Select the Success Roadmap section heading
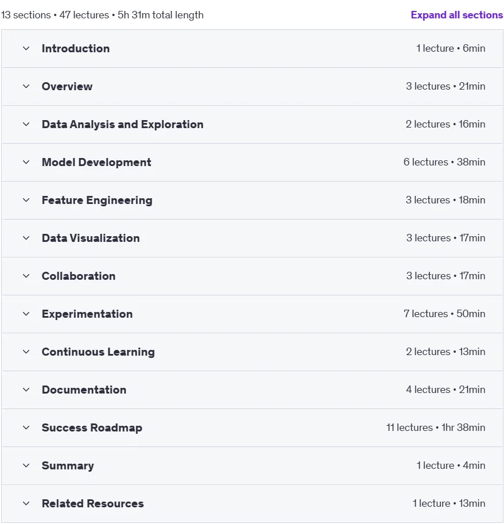This screenshot has width=504, height=524. click(92, 427)
